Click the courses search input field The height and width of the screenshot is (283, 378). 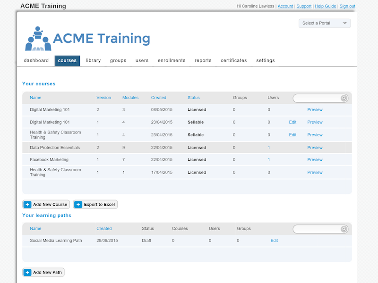click(317, 98)
